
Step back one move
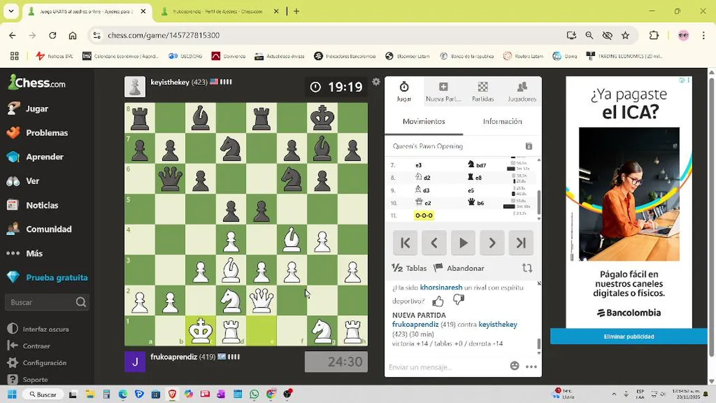[x=434, y=243]
